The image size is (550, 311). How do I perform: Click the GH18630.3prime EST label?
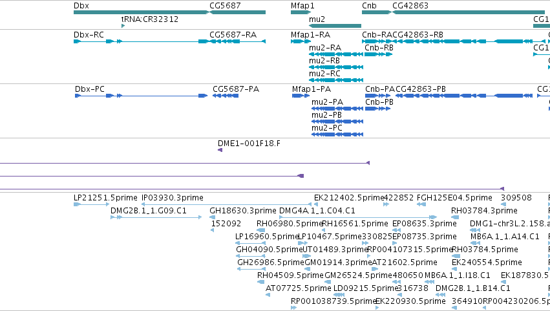pos(243,211)
